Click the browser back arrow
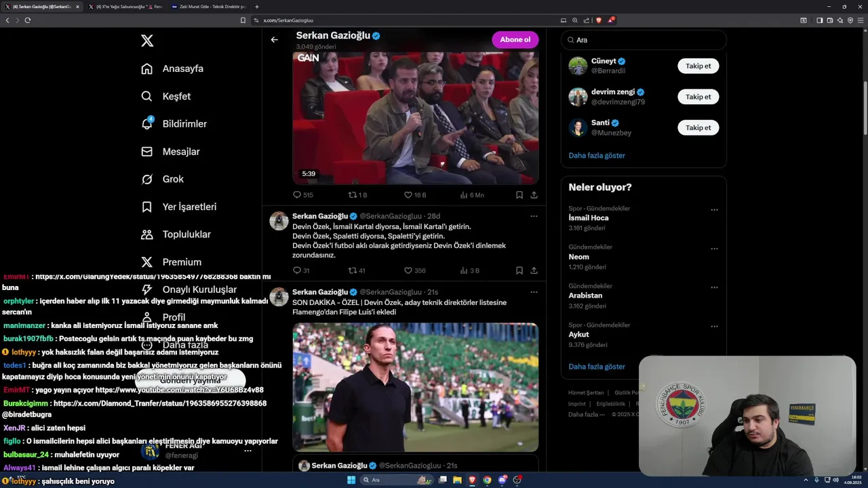Image resolution: width=868 pixels, height=488 pixels. pos(7,20)
